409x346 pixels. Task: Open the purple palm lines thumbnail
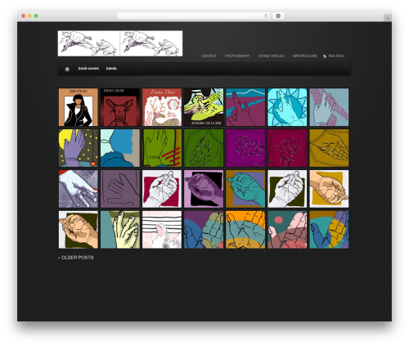coord(245,148)
